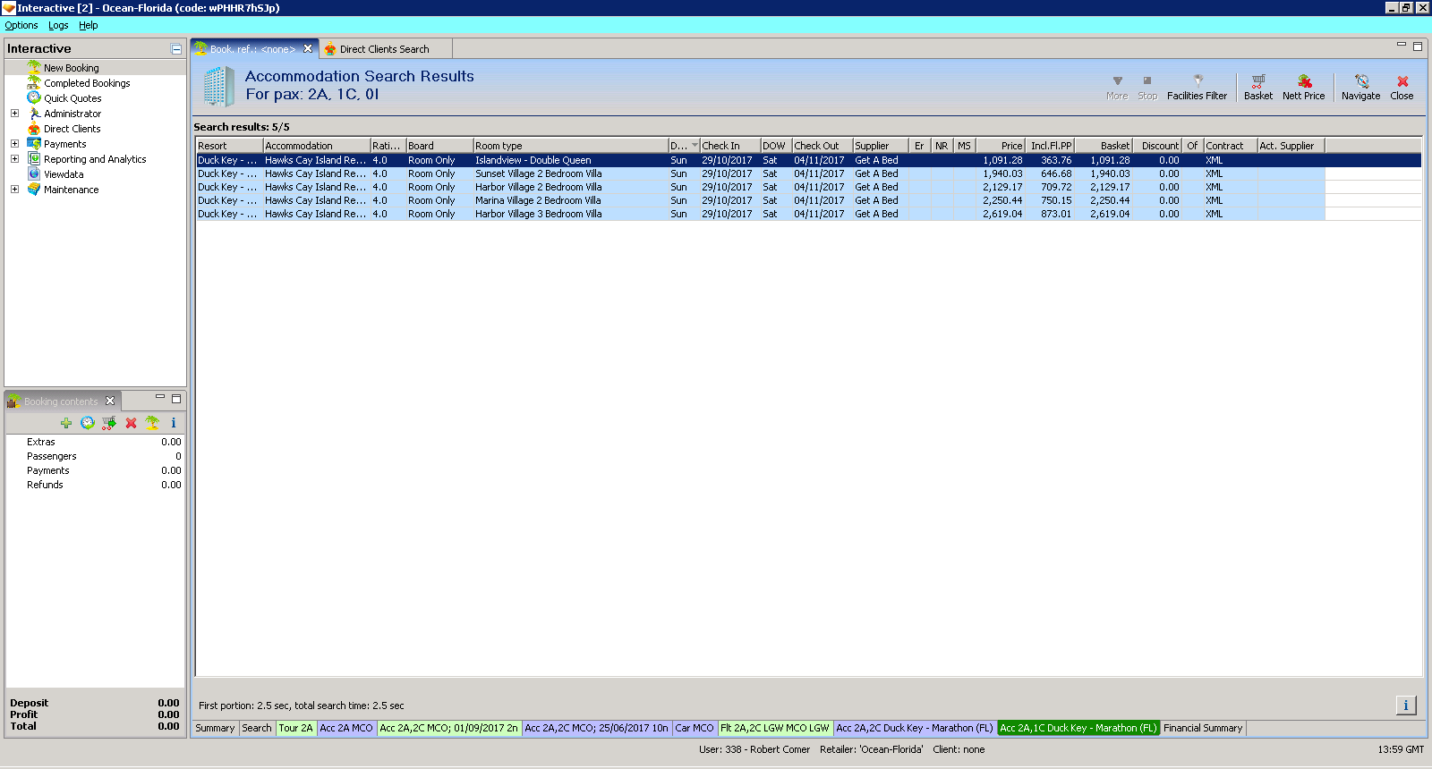This screenshot has width=1432, height=769.
Task: Open the Options menu
Action: (21, 25)
